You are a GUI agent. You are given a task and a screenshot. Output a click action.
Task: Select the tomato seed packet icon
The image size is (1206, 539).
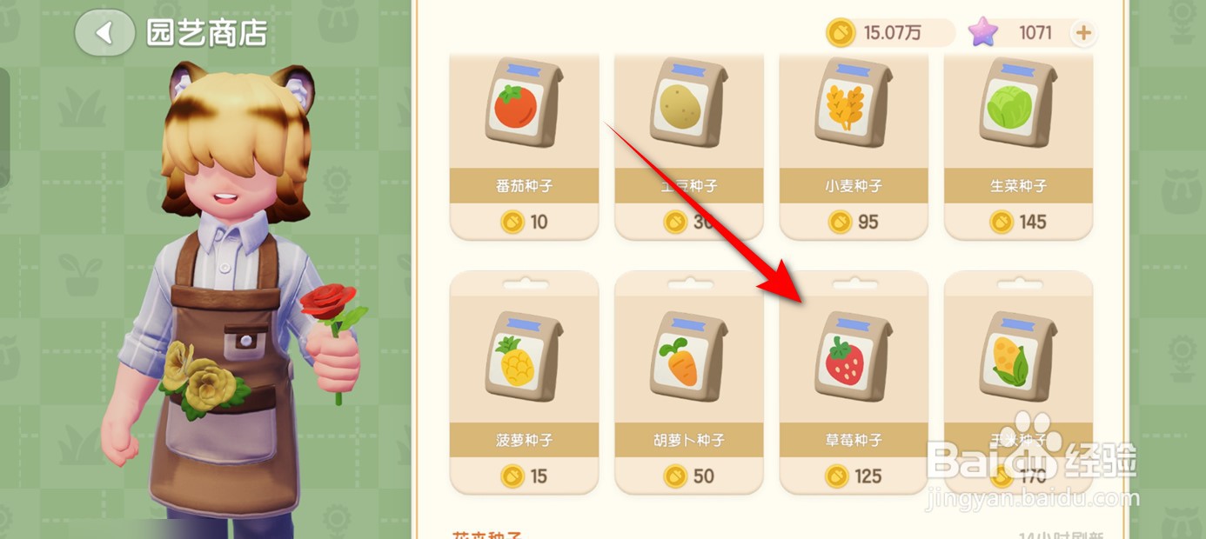point(524,103)
